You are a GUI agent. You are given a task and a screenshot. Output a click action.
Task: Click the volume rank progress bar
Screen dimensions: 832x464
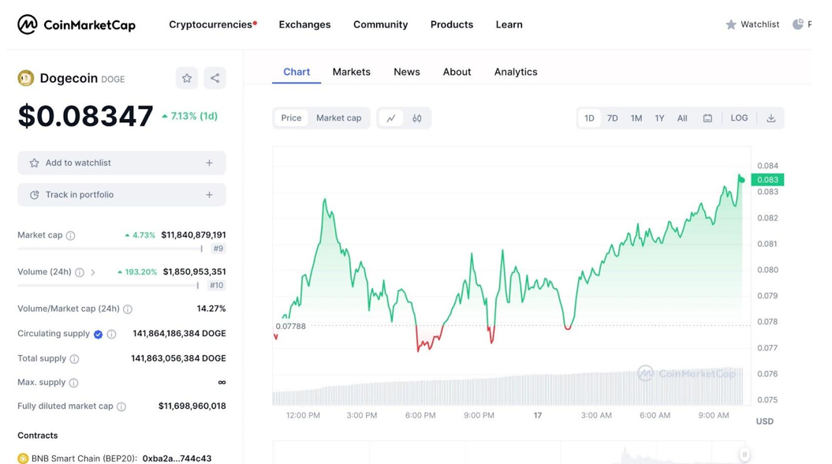108,286
